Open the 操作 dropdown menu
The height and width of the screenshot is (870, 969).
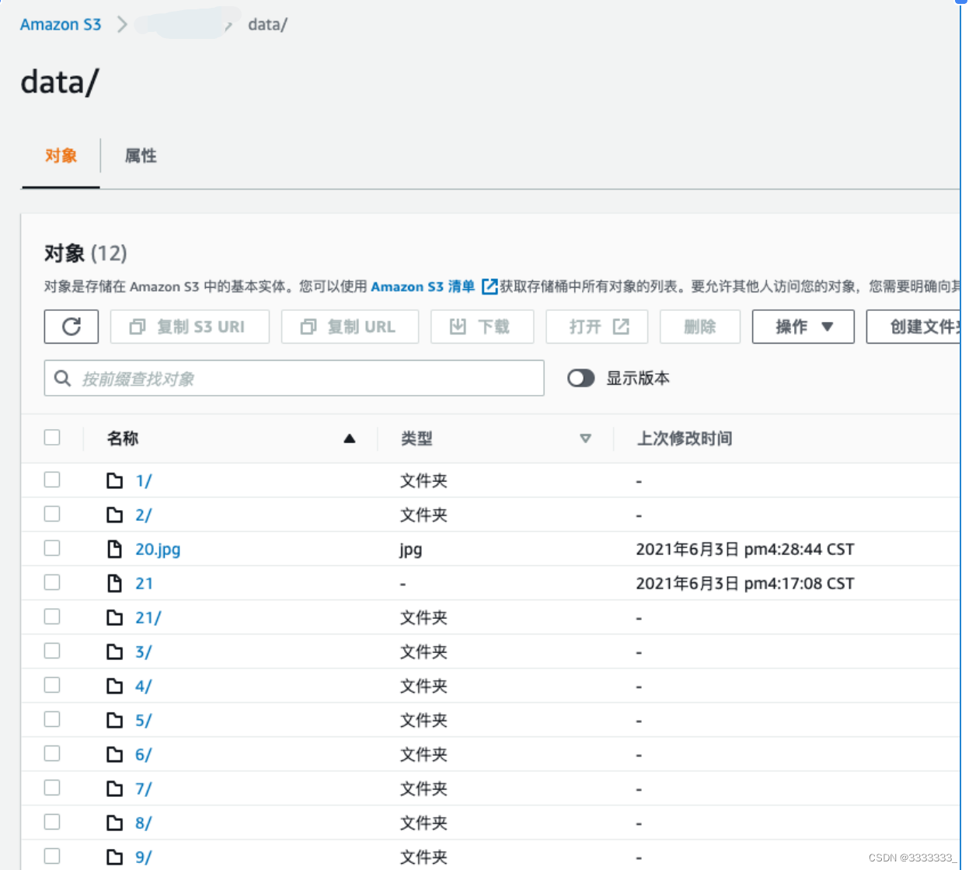pos(803,327)
